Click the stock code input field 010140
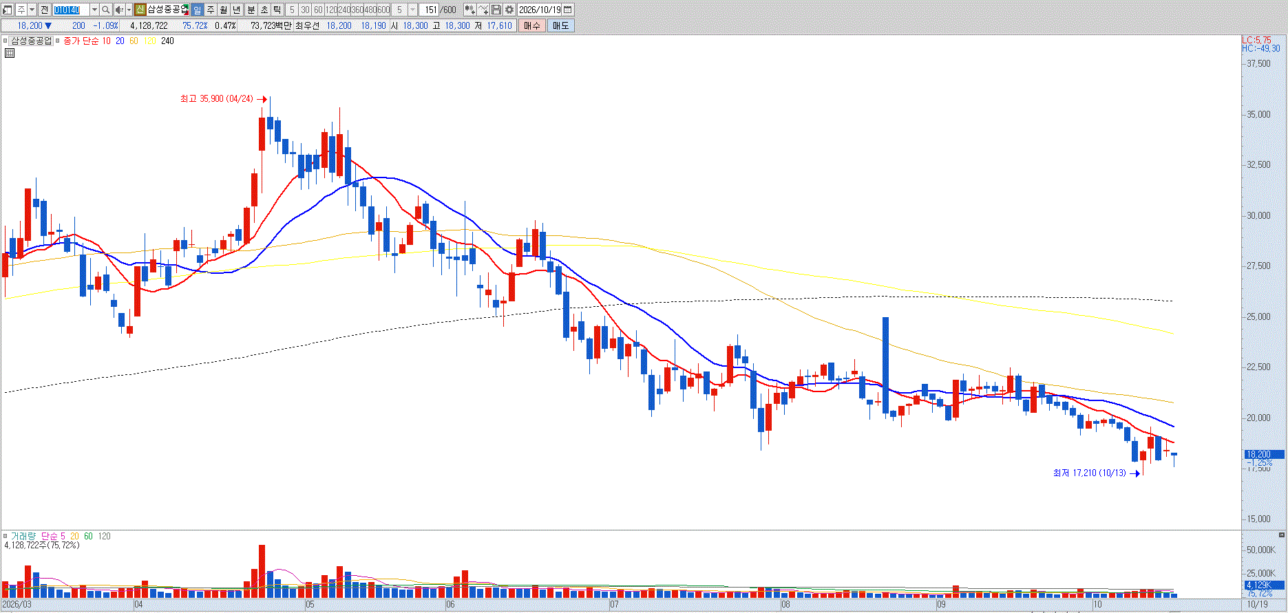Image resolution: width=1288 pixels, height=613 pixels. click(x=71, y=10)
